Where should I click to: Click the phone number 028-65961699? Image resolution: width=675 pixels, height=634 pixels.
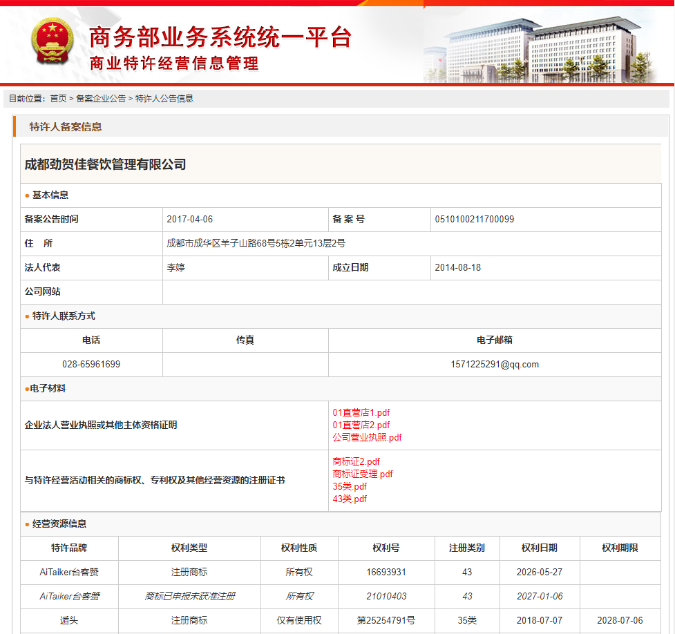coord(91,364)
